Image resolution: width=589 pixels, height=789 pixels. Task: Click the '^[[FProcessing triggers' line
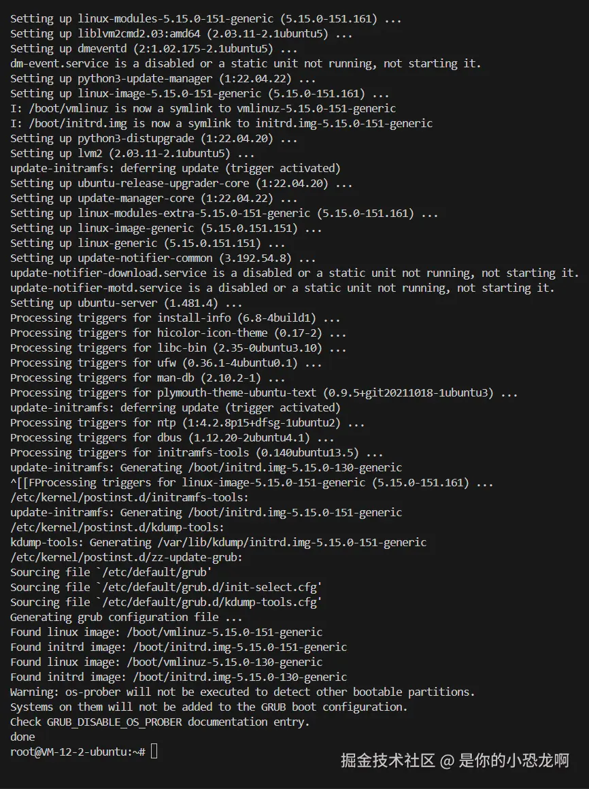[x=252, y=482]
